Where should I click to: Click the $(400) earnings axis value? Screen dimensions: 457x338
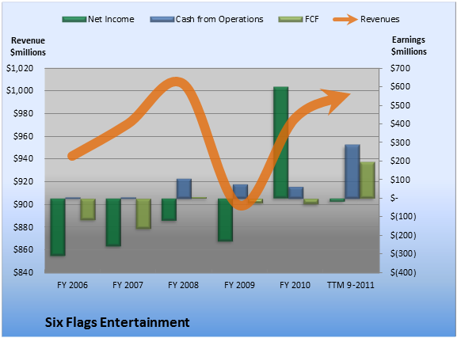(403, 272)
